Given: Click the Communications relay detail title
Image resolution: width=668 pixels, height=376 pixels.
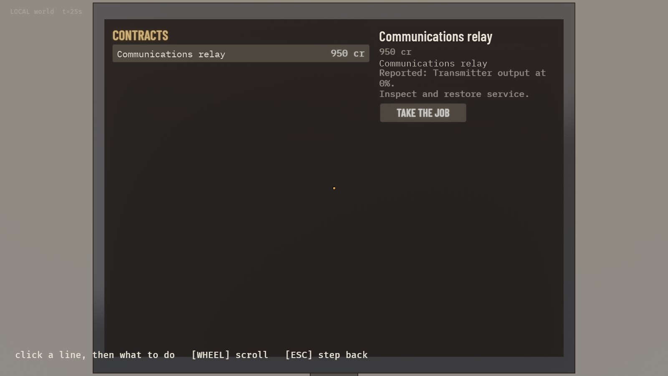Looking at the screenshot, I should (x=435, y=37).
